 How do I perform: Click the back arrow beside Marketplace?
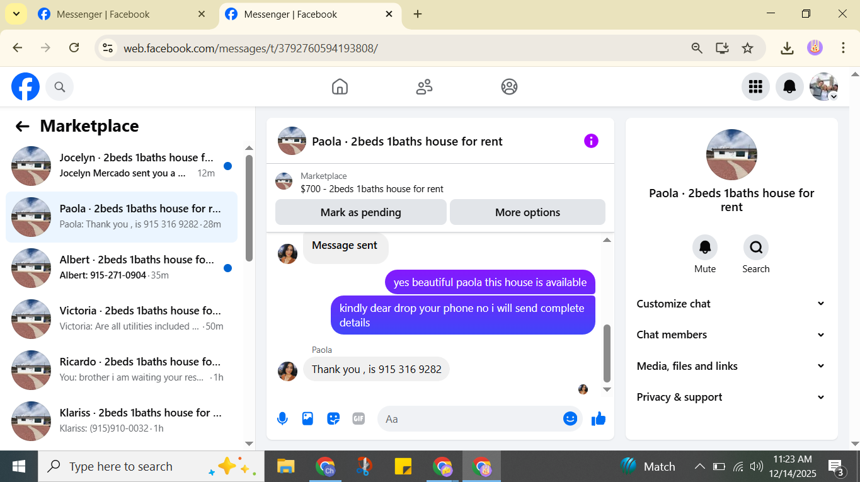[x=23, y=126]
